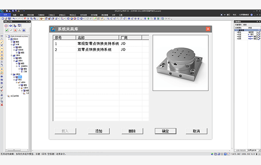Collapse the Z部件 node in the tree
Image resolution: width=261 pixels, height=165 pixels.
[x=14, y=61]
